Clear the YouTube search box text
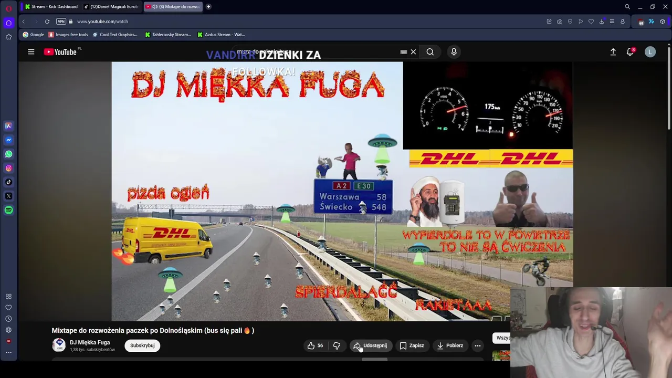The width and height of the screenshot is (672, 378). (x=413, y=52)
